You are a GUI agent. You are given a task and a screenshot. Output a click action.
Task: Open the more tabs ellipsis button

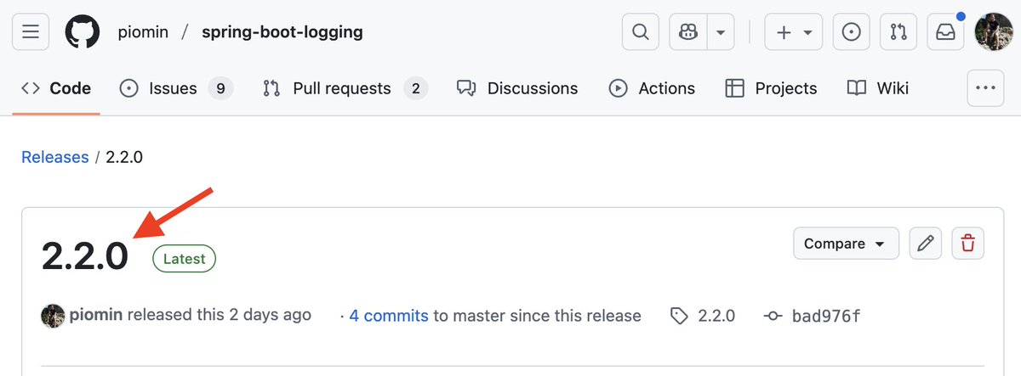click(x=986, y=88)
